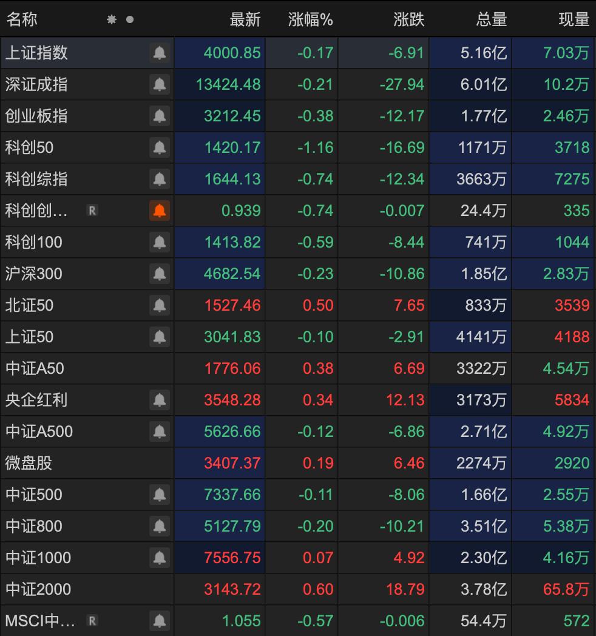Click the 现量 column header
This screenshot has width=596, height=636.
[x=574, y=19]
